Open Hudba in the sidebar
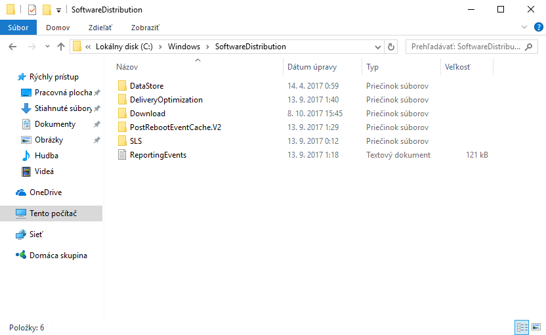The width and height of the screenshot is (546, 335). (47, 156)
